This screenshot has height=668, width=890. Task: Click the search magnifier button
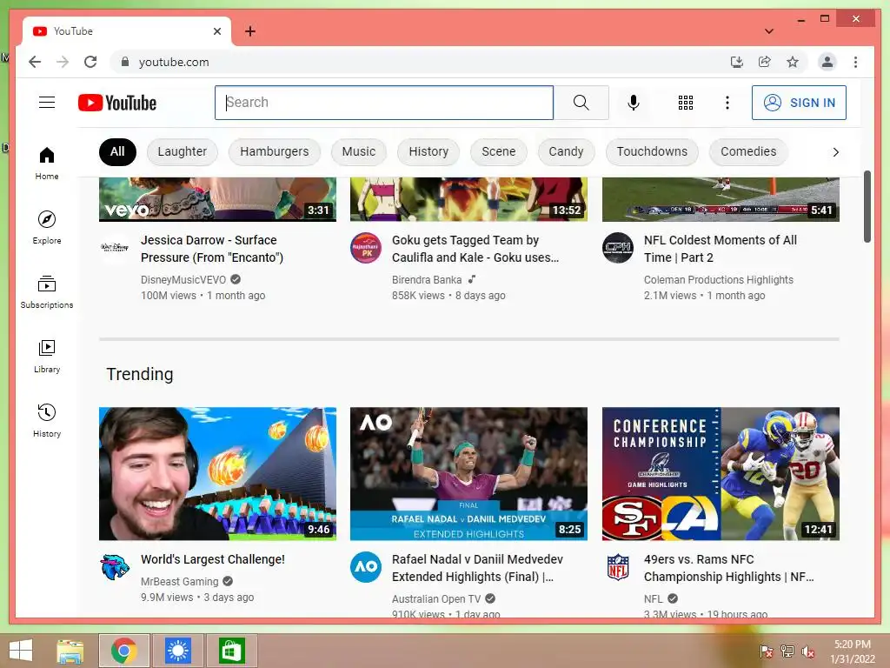coord(581,103)
